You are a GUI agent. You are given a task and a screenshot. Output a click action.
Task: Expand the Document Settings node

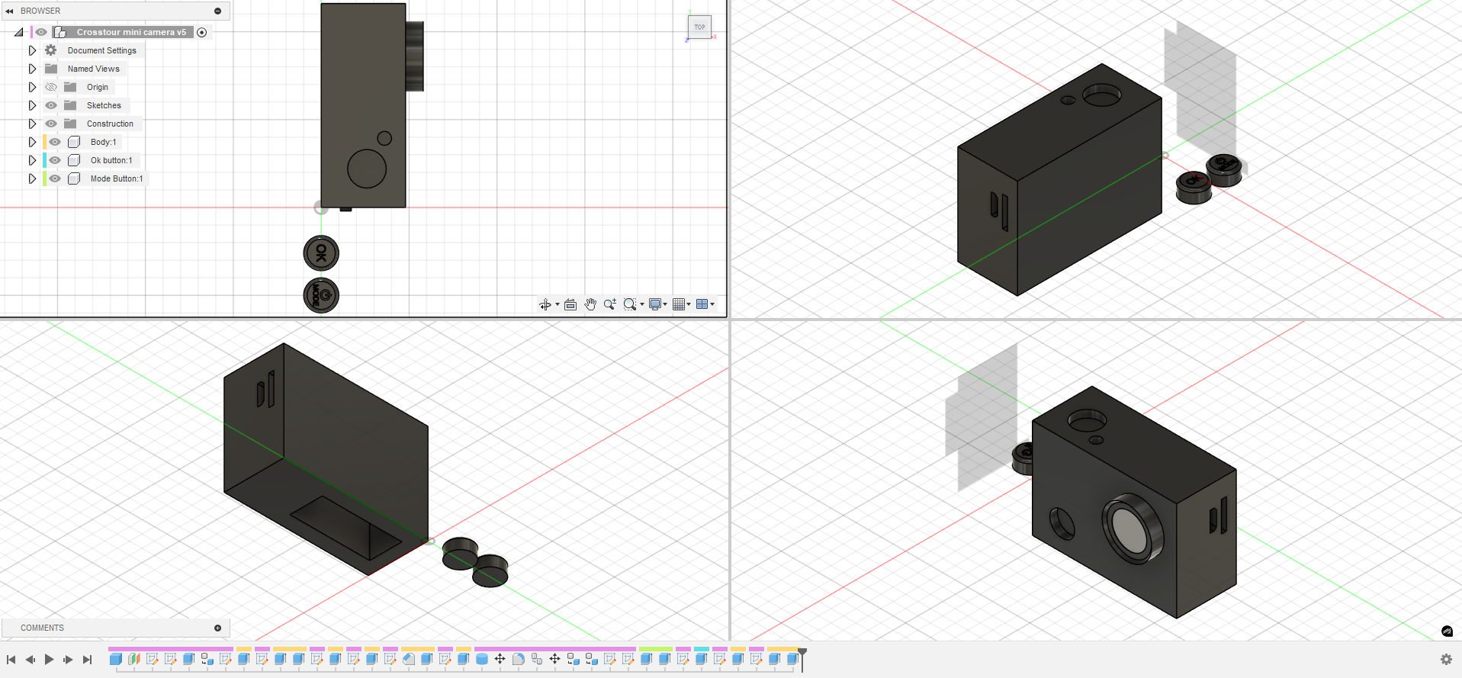click(32, 50)
